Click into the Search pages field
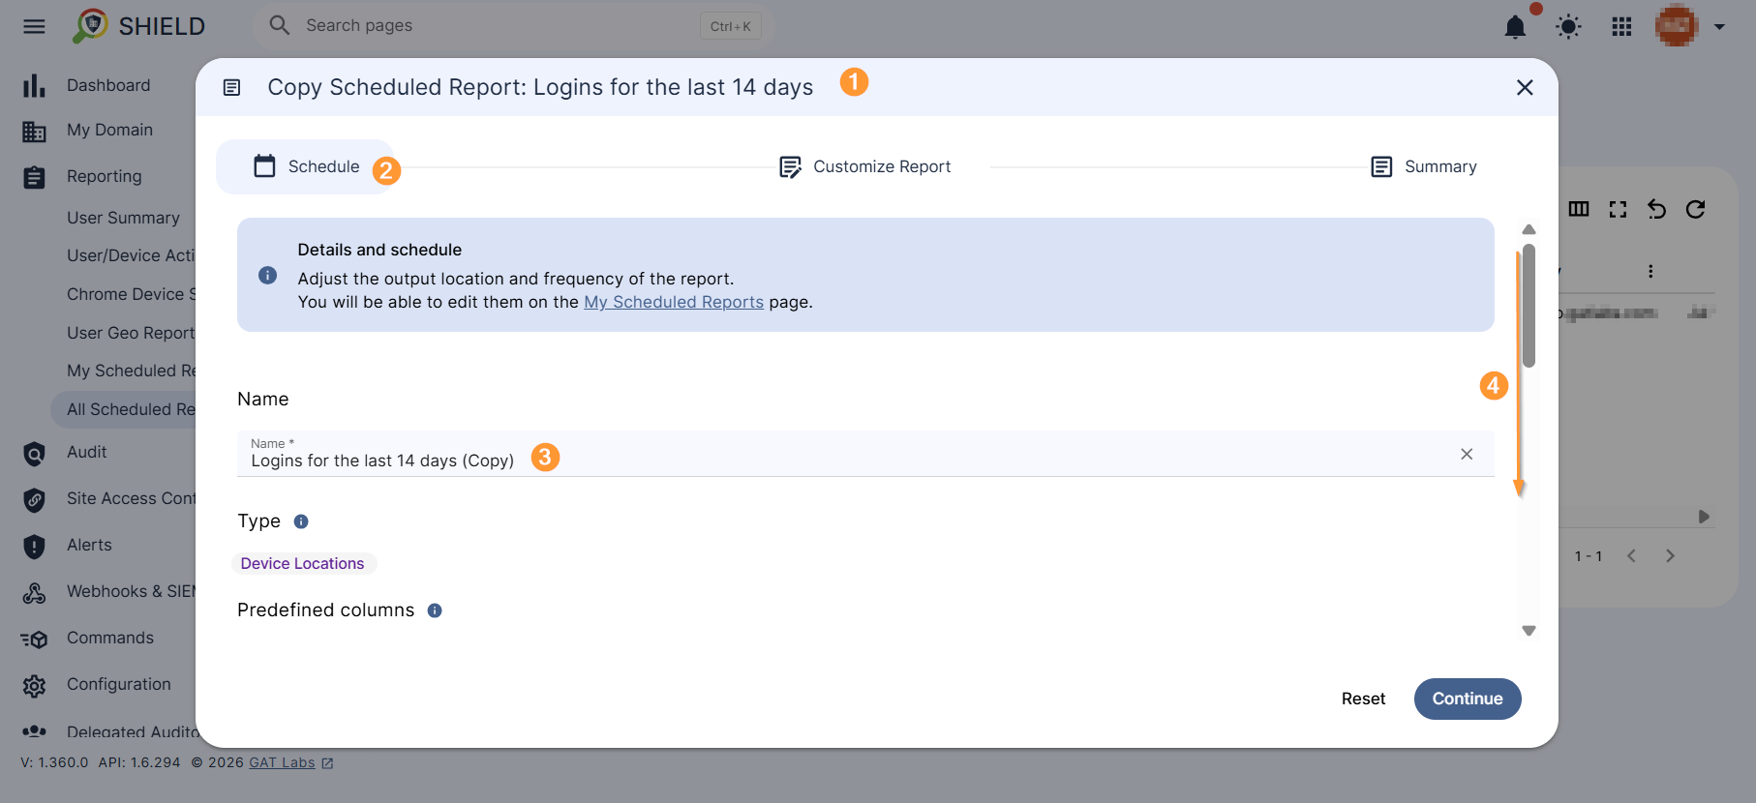 click(x=513, y=26)
